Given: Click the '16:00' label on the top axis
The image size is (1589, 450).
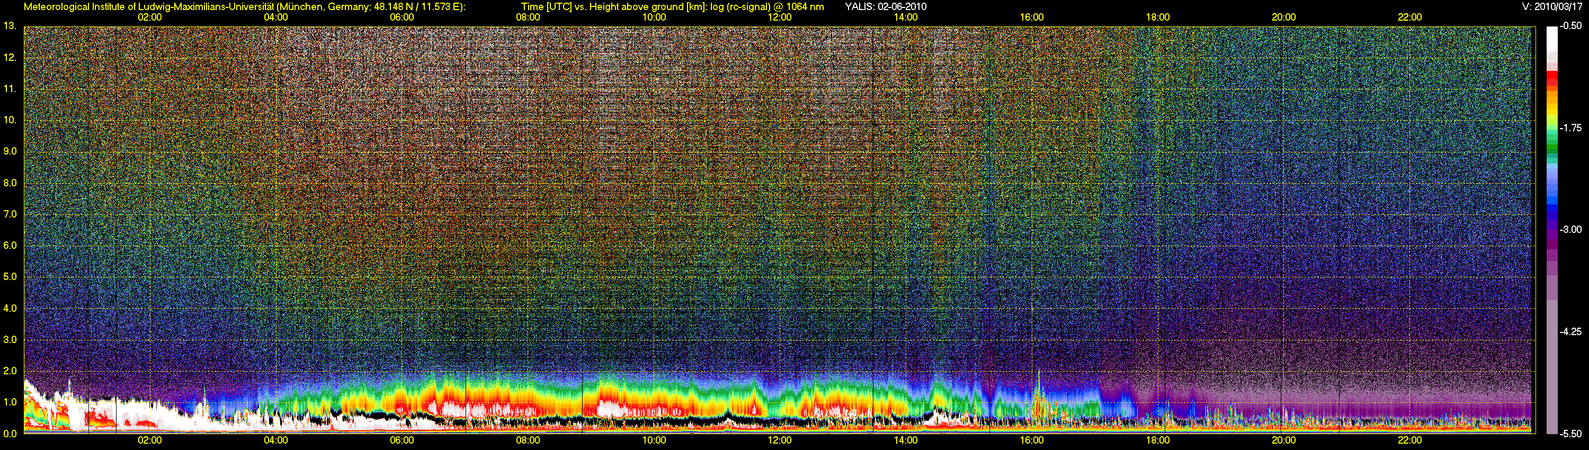Looking at the screenshot, I should 1032,17.
